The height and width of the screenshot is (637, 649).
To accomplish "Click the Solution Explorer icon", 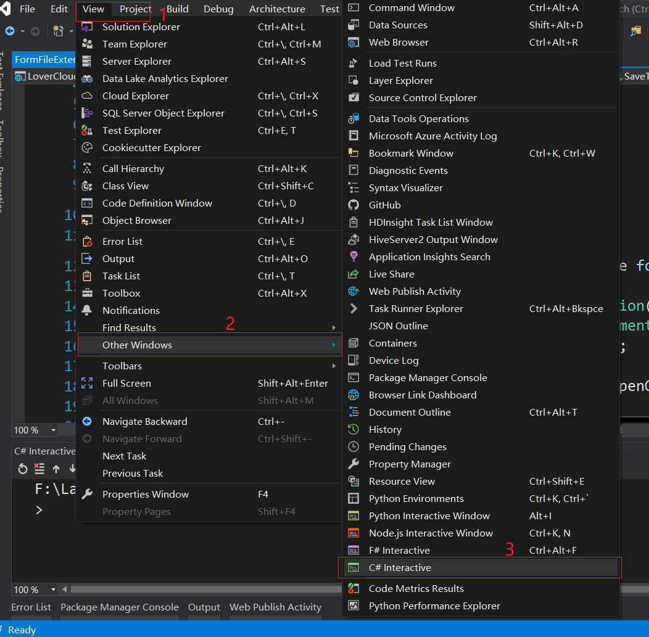I will (x=87, y=27).
